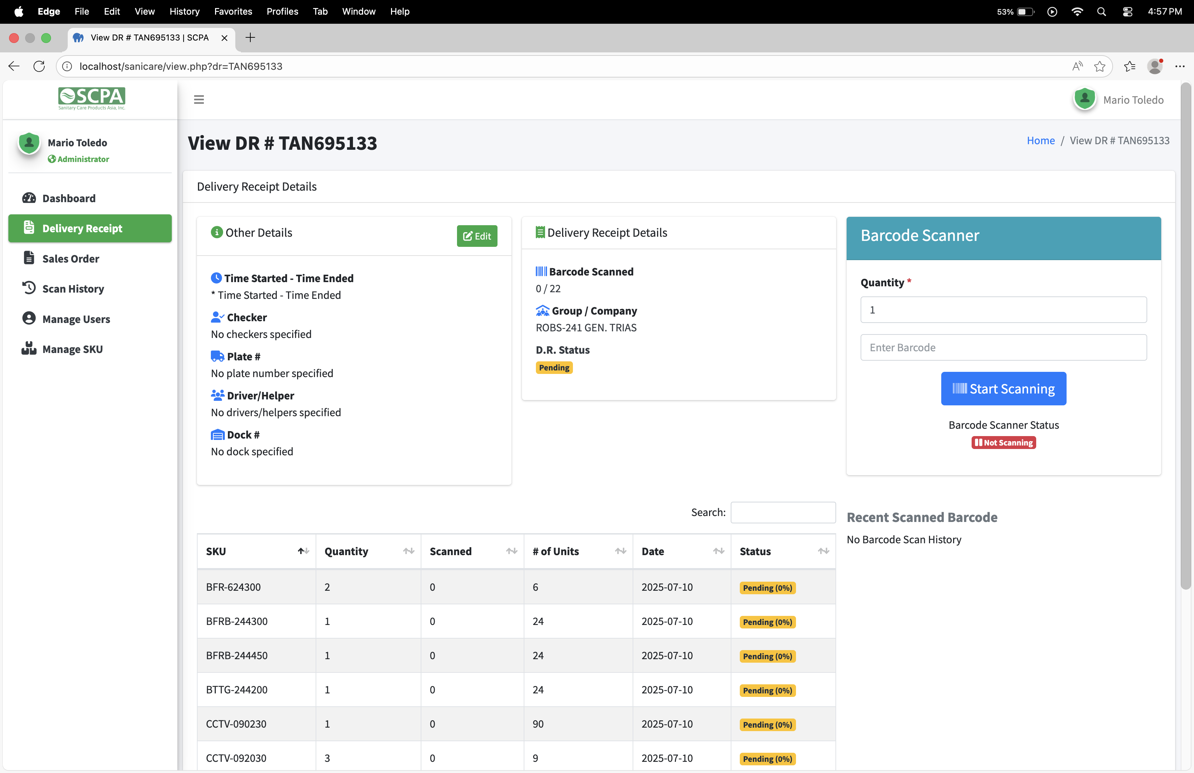Follow the Home breadcrumb link

tap(1040, 140)
